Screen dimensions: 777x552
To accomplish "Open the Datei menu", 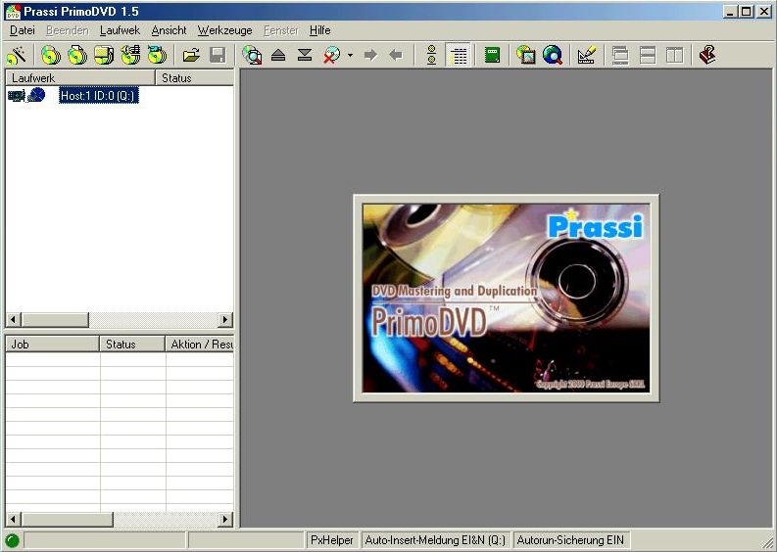I will tap(23, 30).
